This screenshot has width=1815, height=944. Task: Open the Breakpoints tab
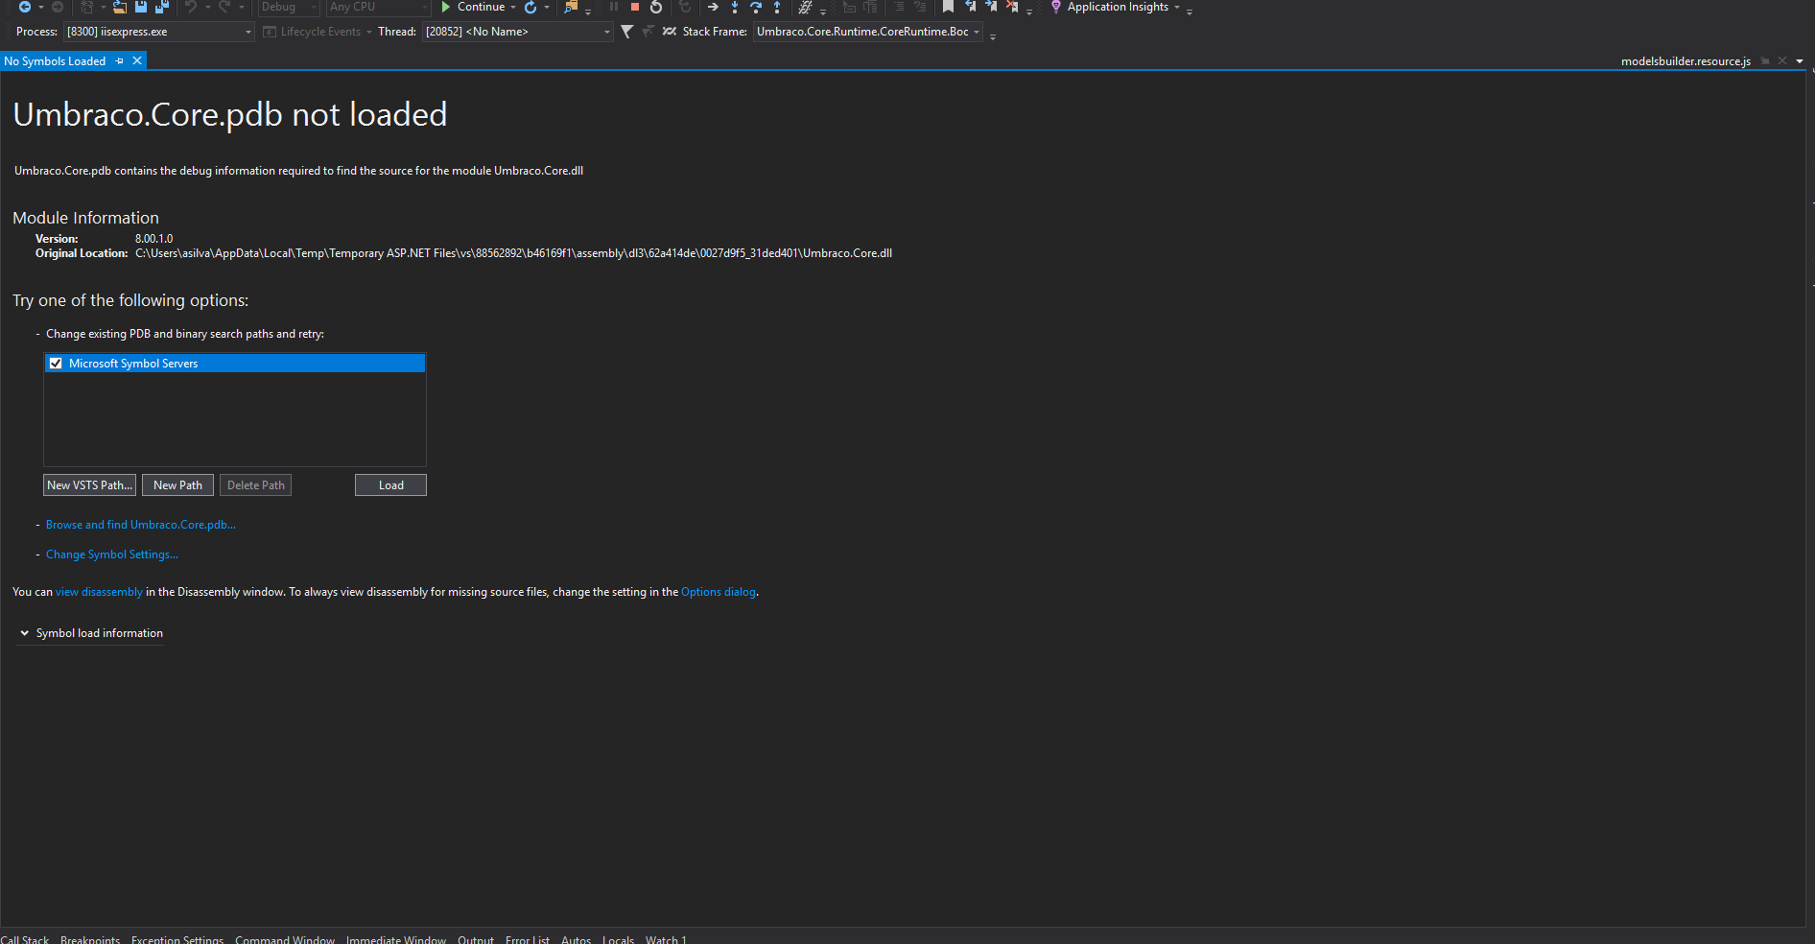click(90, 940)
